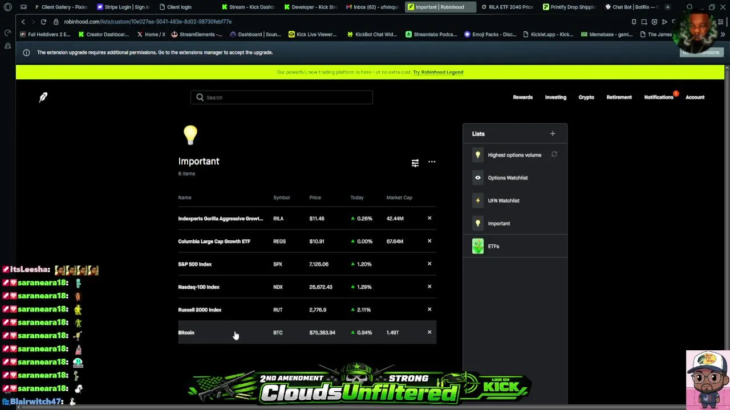This screenshot has width=730, height=410.
Task: Open the Retirement page
Action: (619, 97)
